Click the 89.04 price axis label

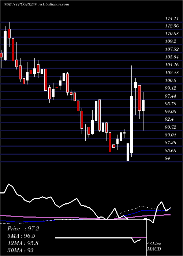(171, 135)
